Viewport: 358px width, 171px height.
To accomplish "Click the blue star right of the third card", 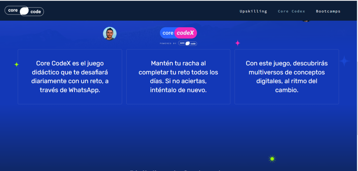I will pyautogui.click(x=344, y=61).
